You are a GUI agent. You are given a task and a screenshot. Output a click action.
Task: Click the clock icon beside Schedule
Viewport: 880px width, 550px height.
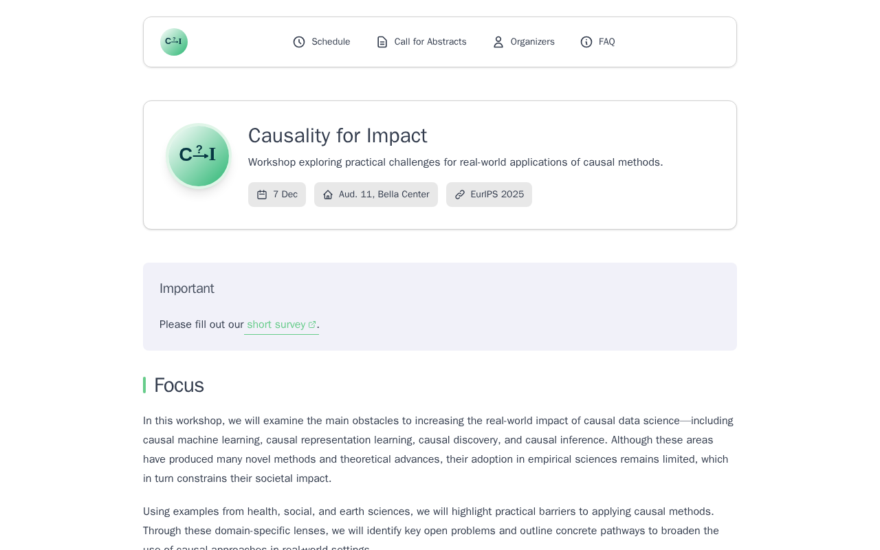click(299, 42)
